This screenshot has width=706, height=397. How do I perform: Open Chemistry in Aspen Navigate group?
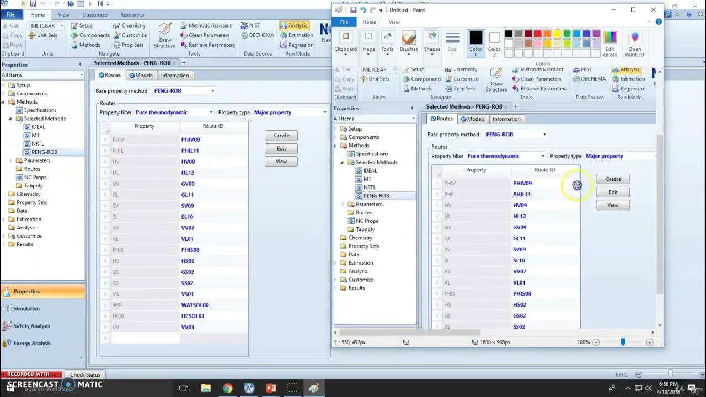click(129, 25)
